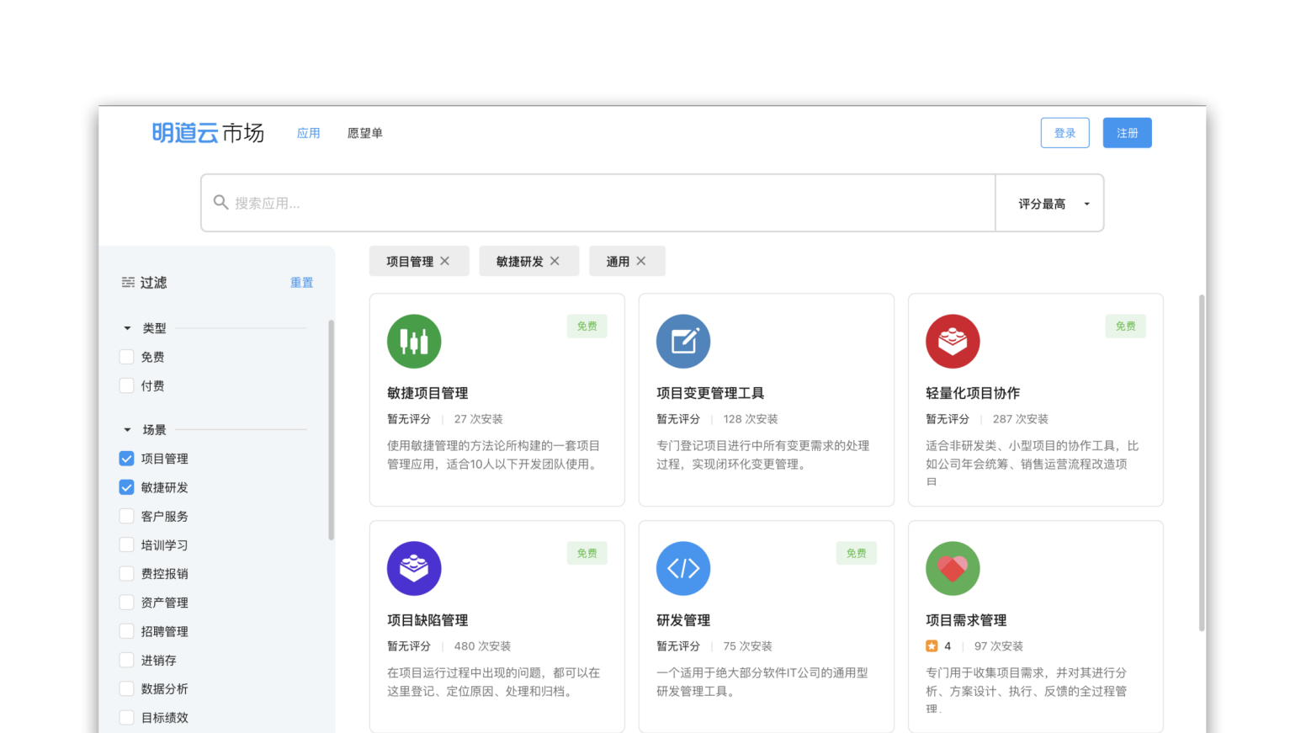1306x733 pixels.
Task: Check the 资产管理 checkbox
Action: click(126, 603)
